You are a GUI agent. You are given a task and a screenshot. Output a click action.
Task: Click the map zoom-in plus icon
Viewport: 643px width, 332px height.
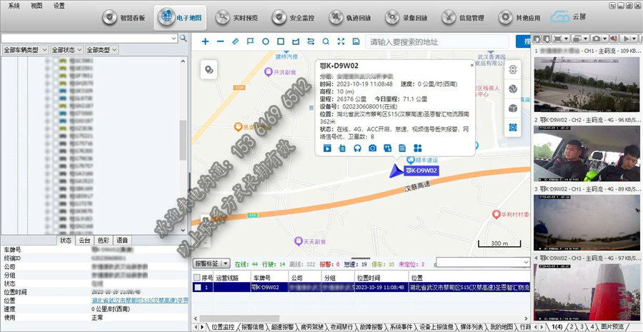pos(206,42)
